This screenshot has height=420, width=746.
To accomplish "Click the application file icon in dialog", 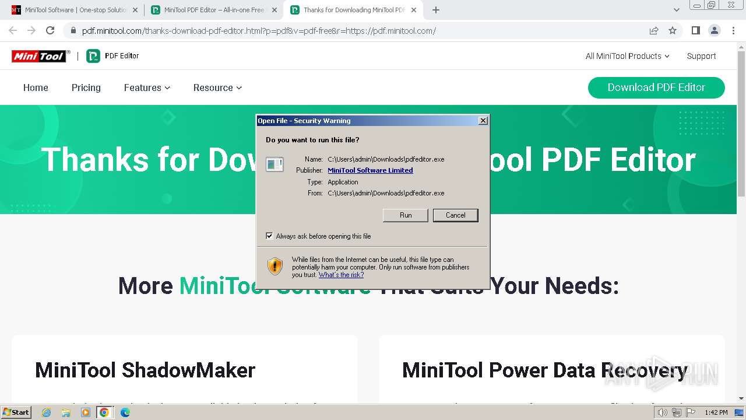I will [x=275, y=164].
